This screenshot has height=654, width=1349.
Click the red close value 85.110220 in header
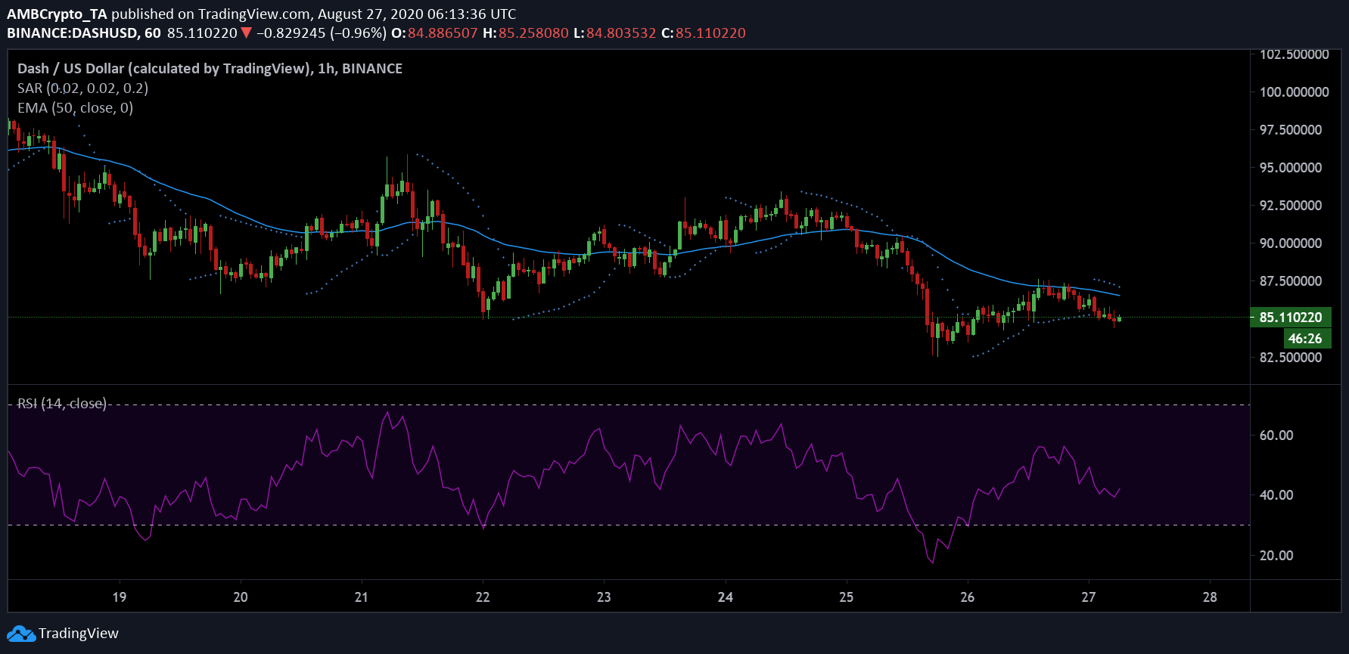pyautogui.click(x=710, y=33)
